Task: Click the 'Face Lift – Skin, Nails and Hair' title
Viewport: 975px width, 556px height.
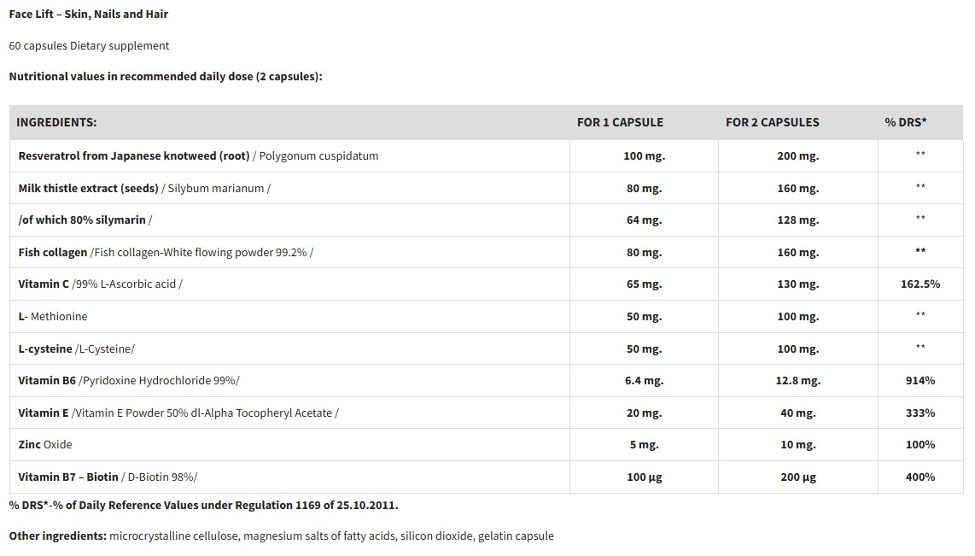Action: [89, 14]
